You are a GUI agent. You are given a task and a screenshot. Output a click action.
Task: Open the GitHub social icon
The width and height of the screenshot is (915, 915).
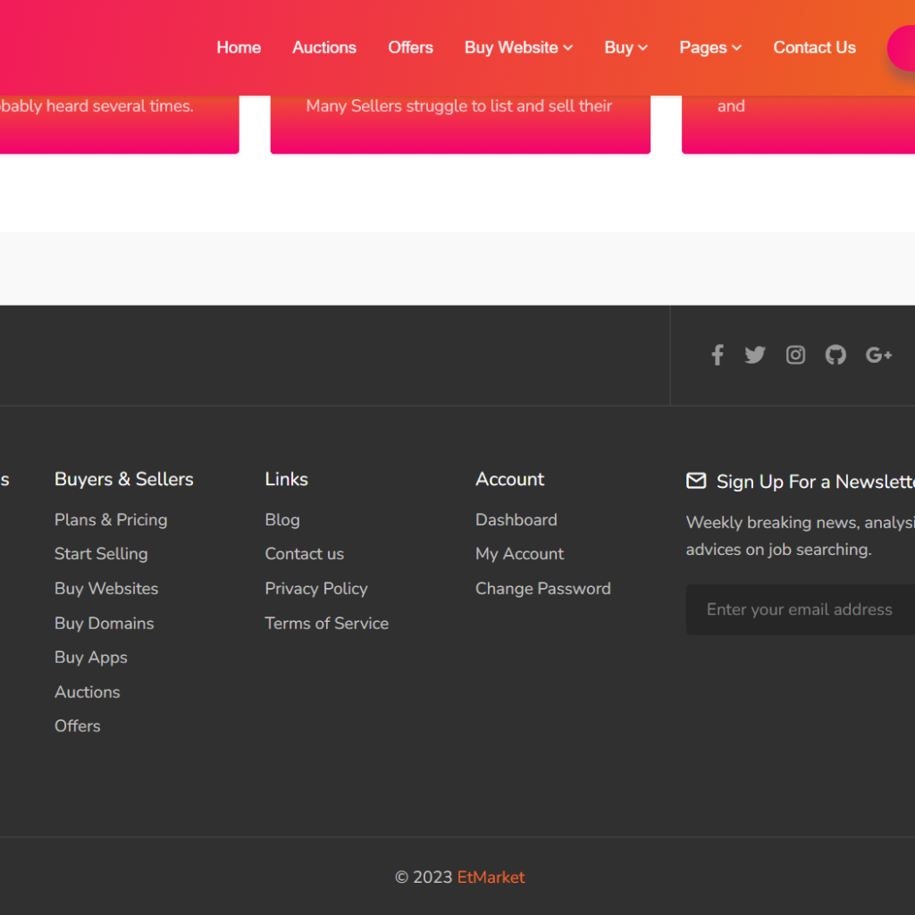click(x=835, y=356)
